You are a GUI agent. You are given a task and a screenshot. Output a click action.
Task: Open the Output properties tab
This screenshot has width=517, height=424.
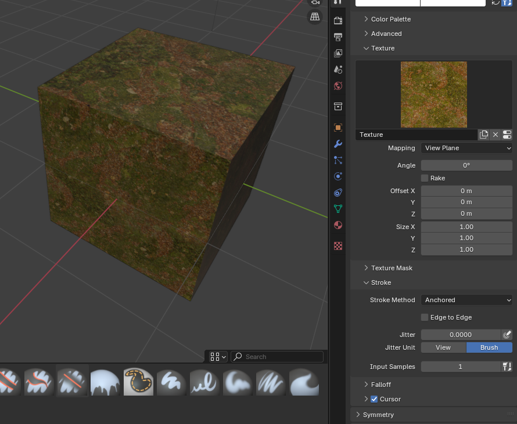(x=338, y=37)
